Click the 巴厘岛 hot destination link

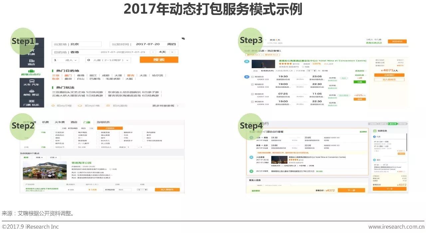click(95, 79)
